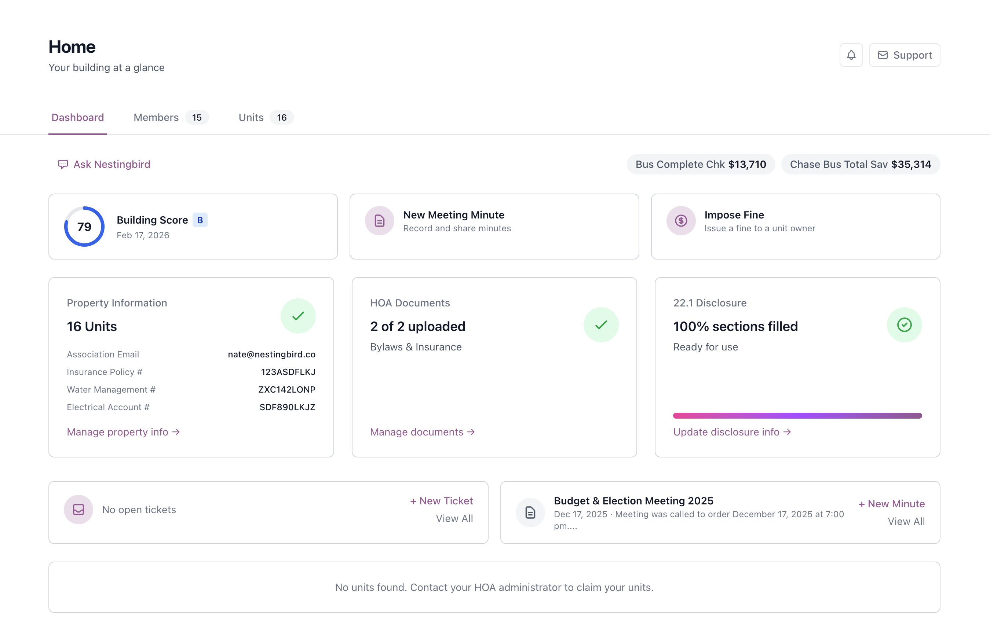Click + New Minute
The width and height of the screenshot is (990, 636).
892,503
